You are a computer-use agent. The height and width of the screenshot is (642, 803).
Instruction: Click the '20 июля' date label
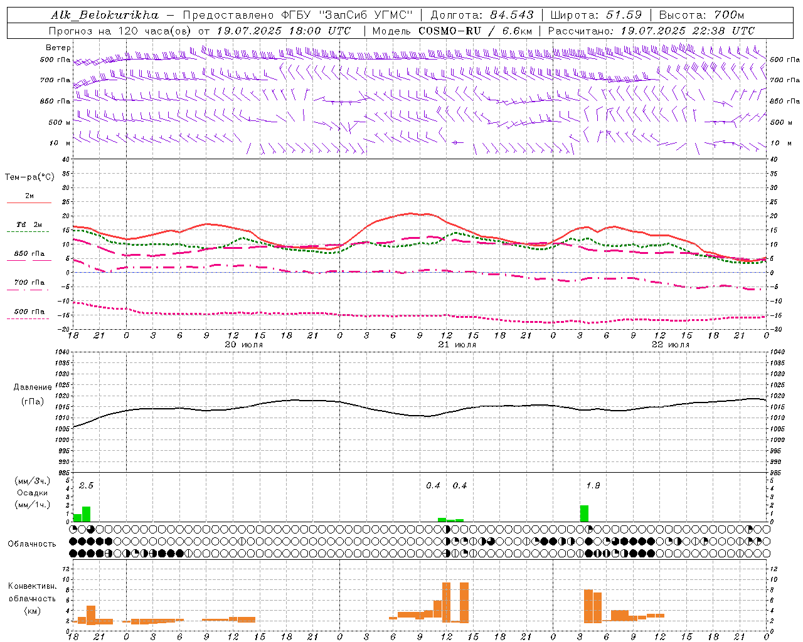[244, 345]
